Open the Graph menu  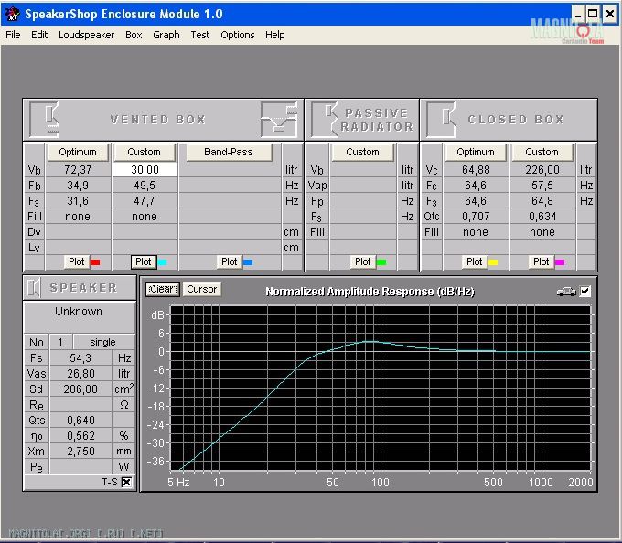click(166, 35)
